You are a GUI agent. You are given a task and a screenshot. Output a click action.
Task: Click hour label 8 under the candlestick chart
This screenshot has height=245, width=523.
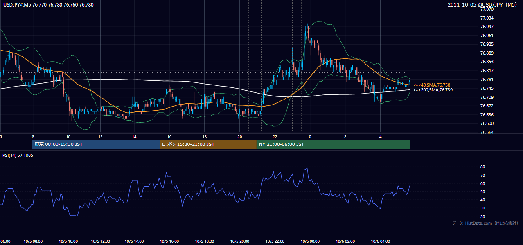[x=33, y=136]
